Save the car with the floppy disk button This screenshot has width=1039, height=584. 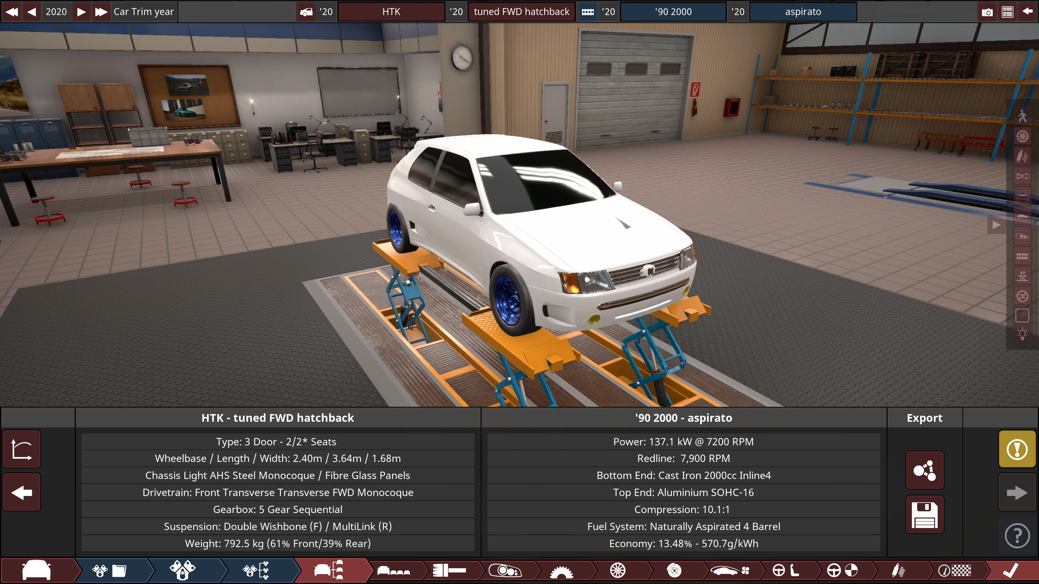(925, 515)
